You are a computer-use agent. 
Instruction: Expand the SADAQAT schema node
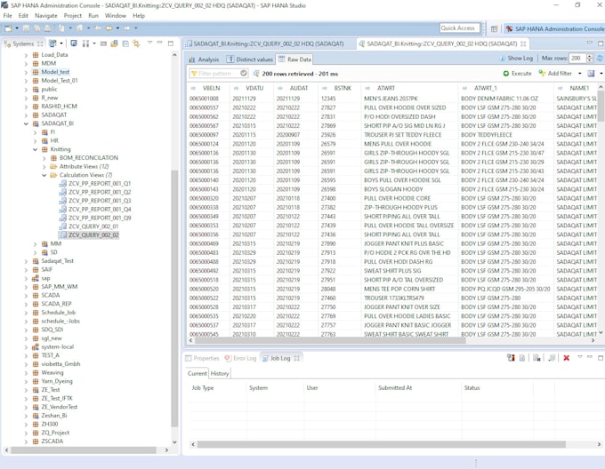point(26,115)
